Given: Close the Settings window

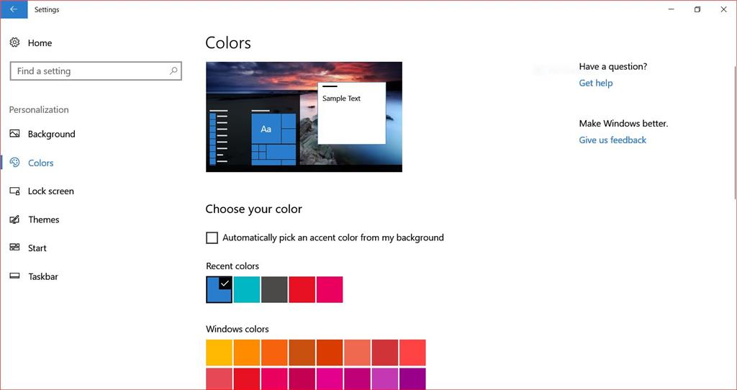Looking at the screenshot, I should tap(724, 9).
